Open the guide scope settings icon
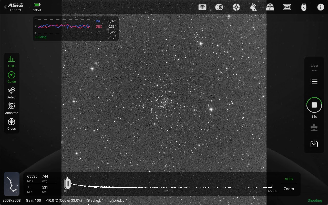Viewport: 328px width, 205px height. point(236,7)
